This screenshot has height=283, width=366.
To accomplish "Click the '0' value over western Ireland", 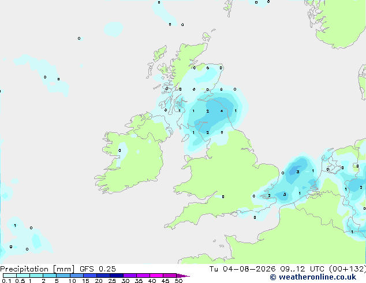I will (119, 151).
